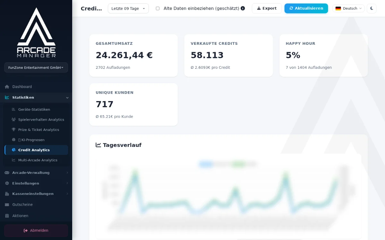Image resolution: width=385 pixels, height=240 pixels.
Task: Click the Gutscheine ticket icon
Action: (7, 204)
